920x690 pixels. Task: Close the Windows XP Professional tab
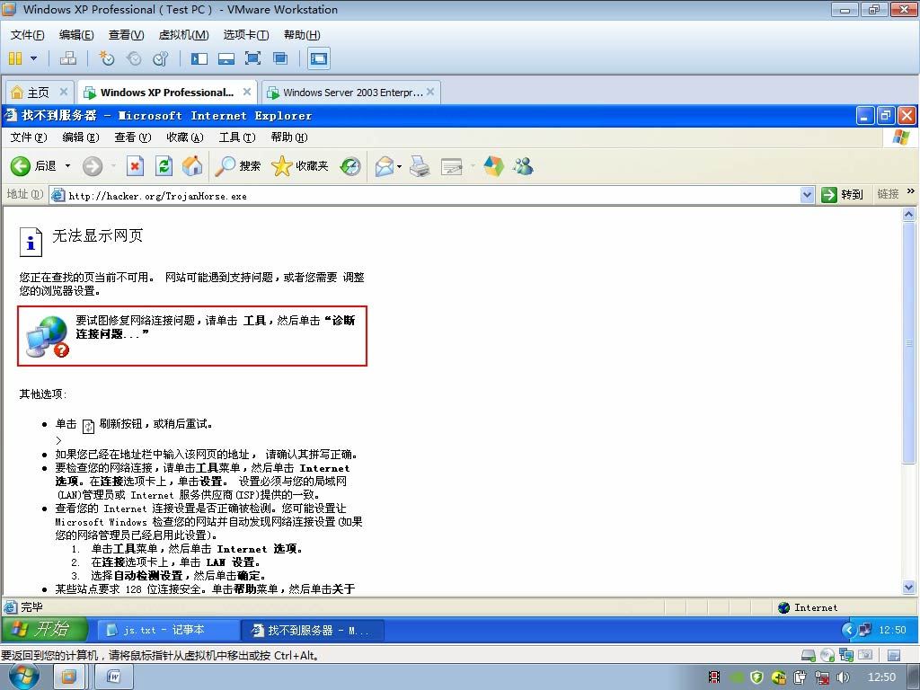click(x=247, y=92)
